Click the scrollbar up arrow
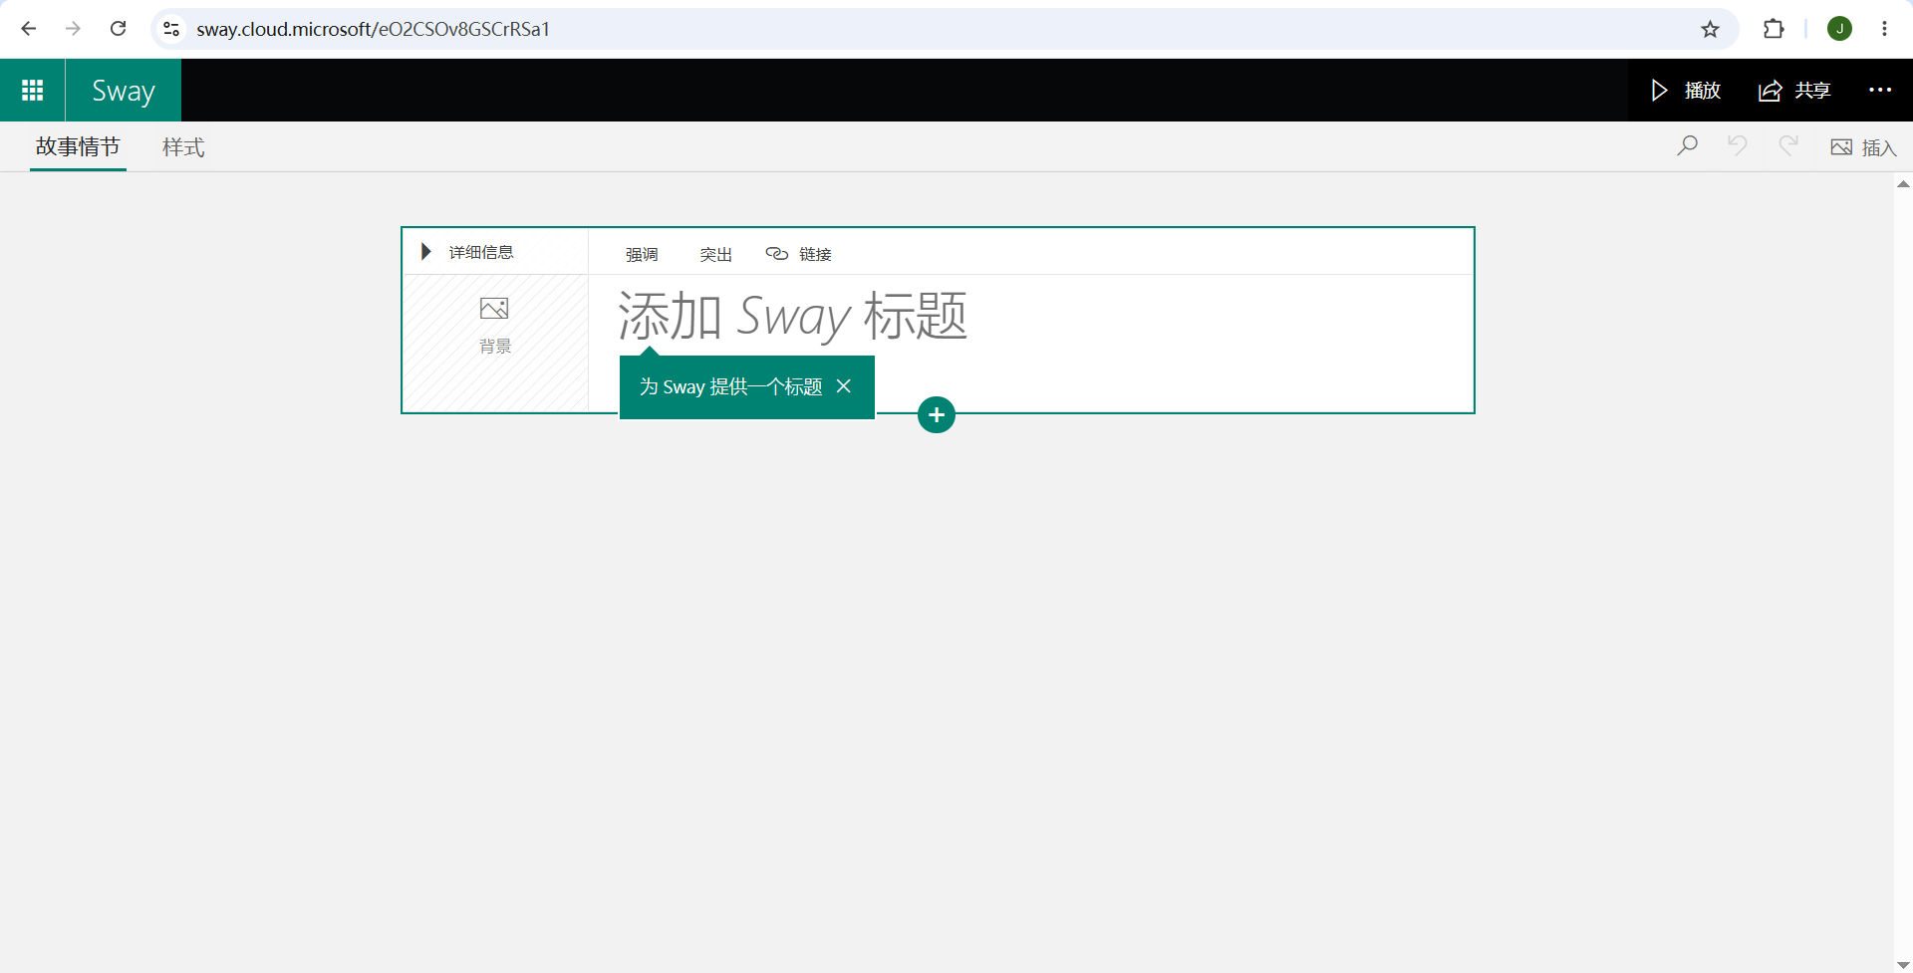 pos(1903,184)
